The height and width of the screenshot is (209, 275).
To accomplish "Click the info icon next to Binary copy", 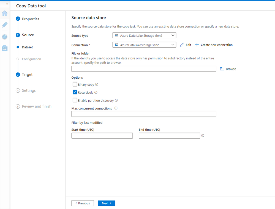I will (x=97, y=85).
